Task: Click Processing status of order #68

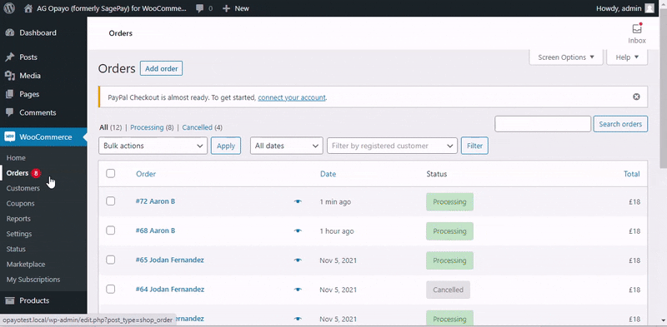Action: click(449, 231)
